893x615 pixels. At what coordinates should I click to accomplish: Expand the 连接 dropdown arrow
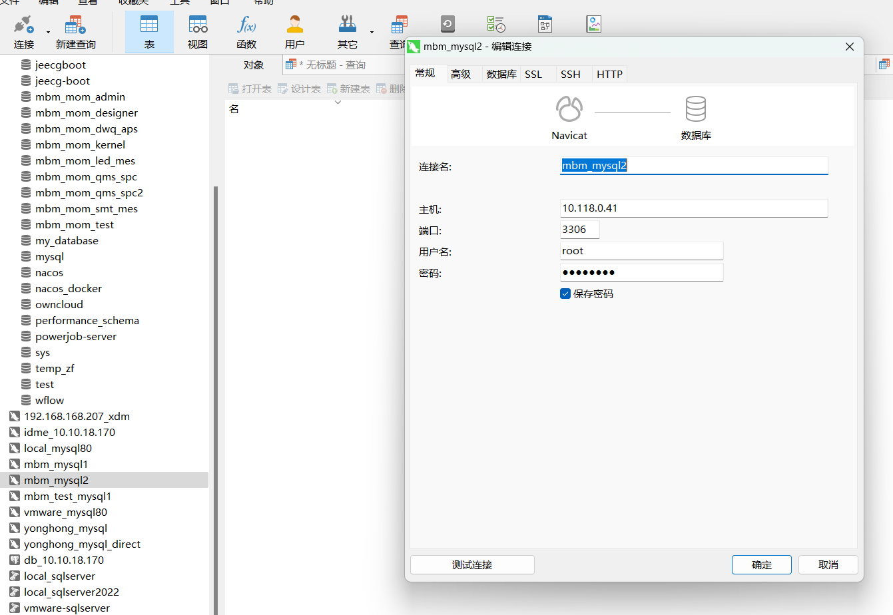click(x=49, y=32)
